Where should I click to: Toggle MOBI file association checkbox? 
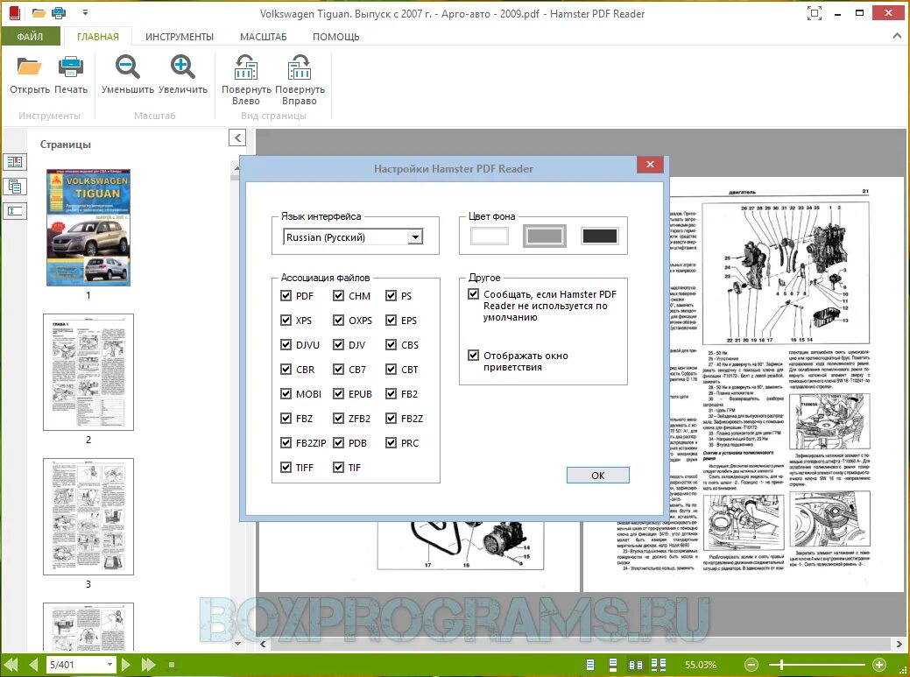[x=286, y=393]
